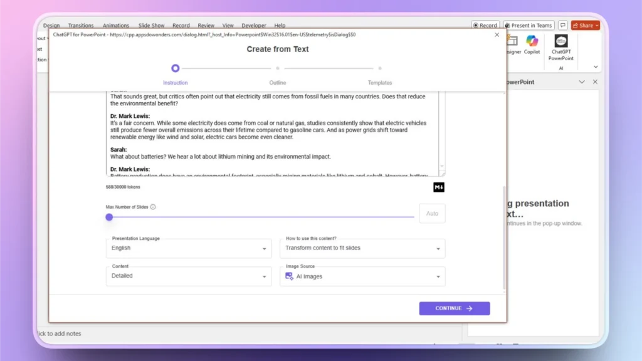Click the Comments icon near Share
Screen dimensions: 642x361
pos(562,25)
